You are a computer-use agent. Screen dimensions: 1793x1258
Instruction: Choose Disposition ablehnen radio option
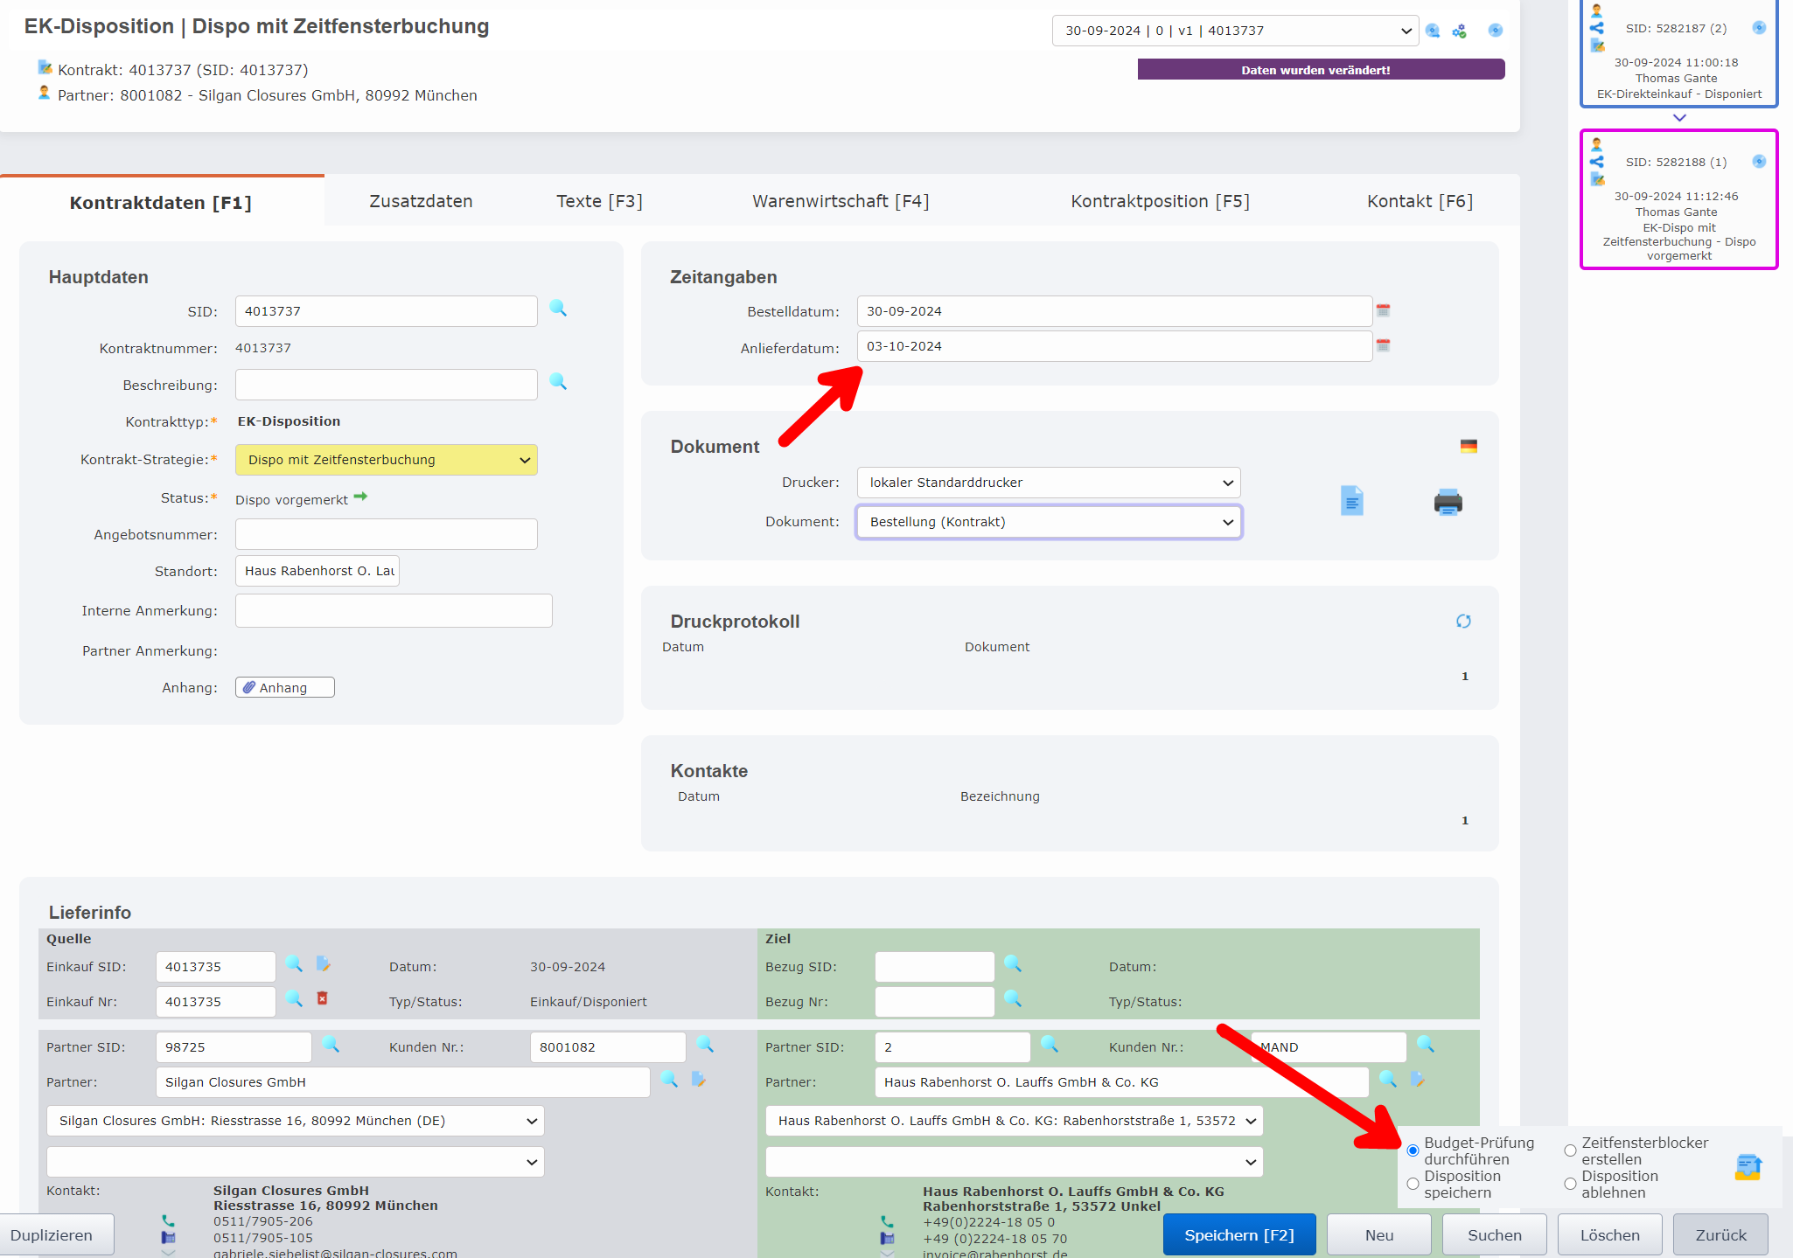1570,1184
